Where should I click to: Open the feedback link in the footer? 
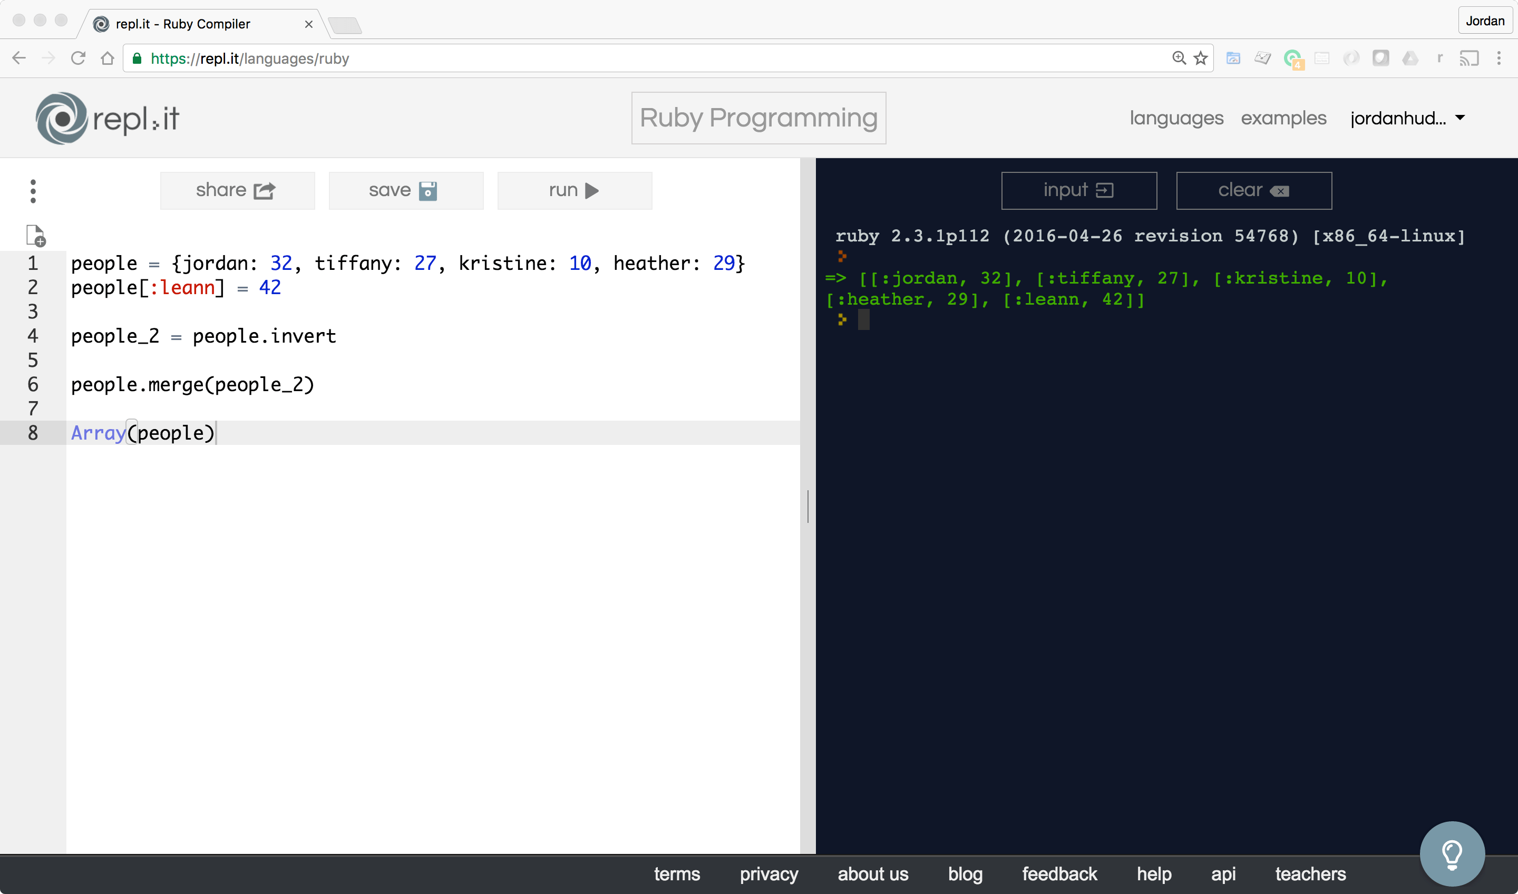pyautogui.click(x=1059, y=874)
